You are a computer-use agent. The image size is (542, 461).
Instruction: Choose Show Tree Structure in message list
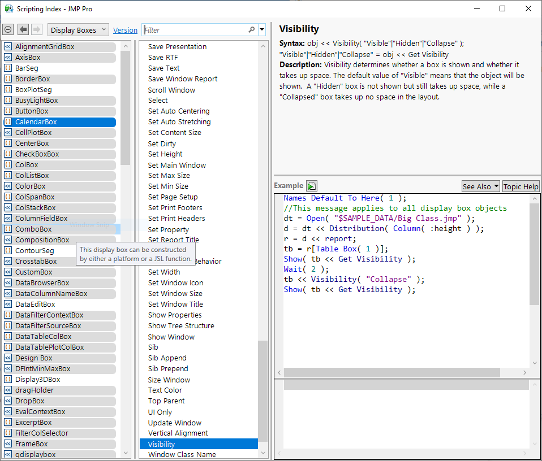click(181, 326)
